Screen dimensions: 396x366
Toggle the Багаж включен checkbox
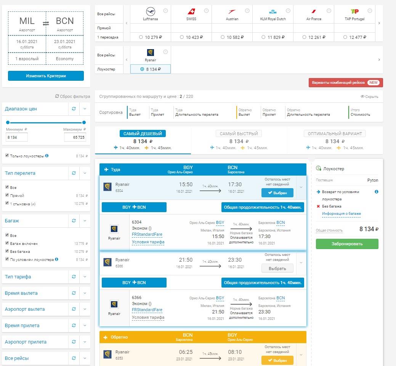pyautogui.click(x=7, y=243)
